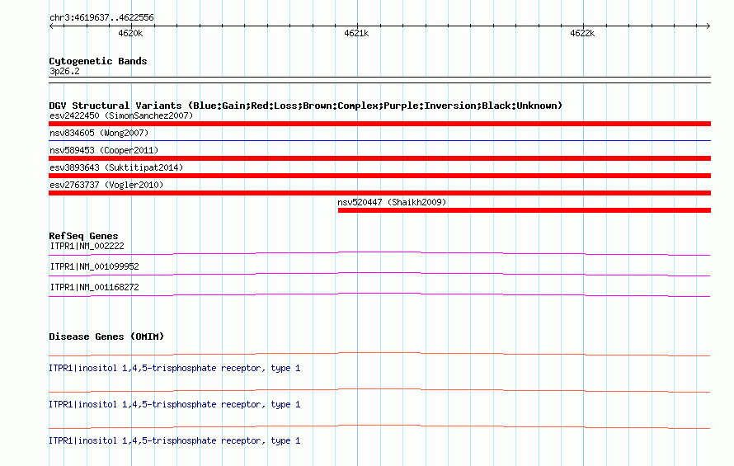Open the second ITPR1 inositol trisphosphate receptor link
This screenshot has width=734, height=466.
click(x=174, y=404)
